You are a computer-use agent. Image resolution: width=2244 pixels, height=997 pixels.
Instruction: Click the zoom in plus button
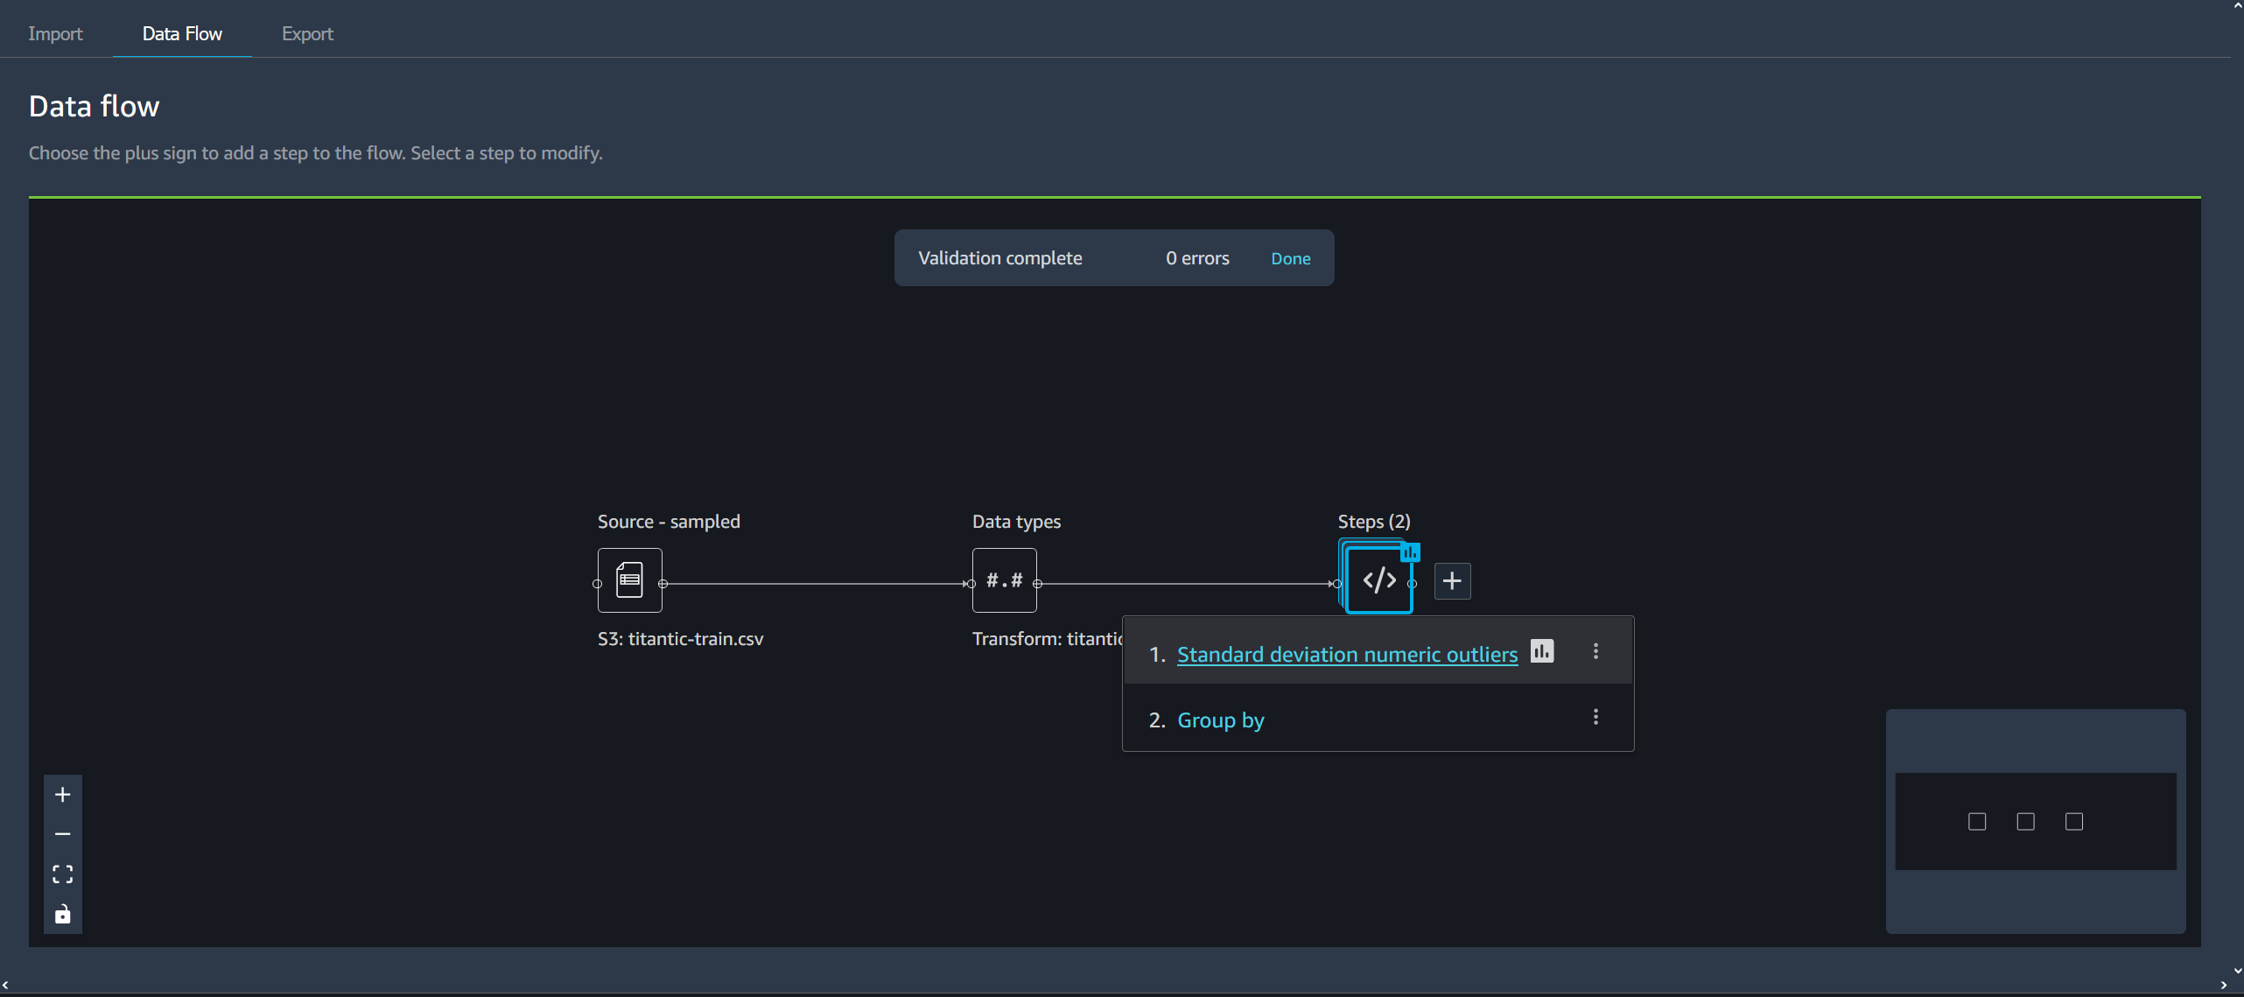63,794
